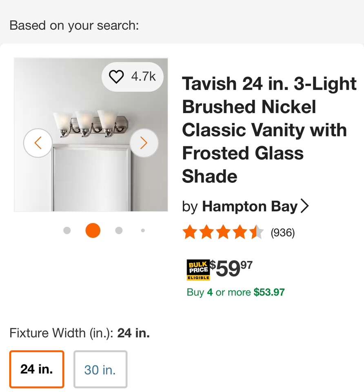
Task: Open the Hampton Bay brand link
Action: click(250, 207)
